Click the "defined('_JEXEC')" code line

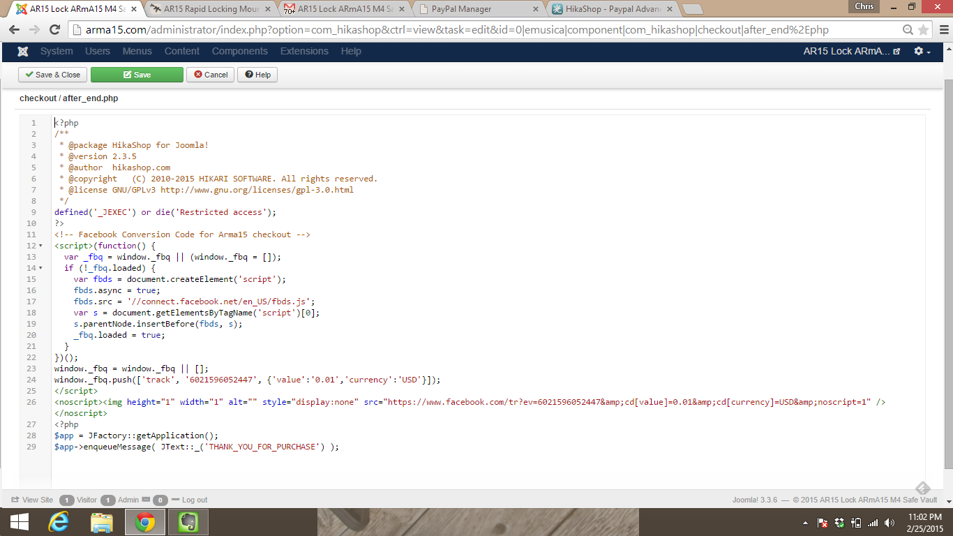click(165, 212)
